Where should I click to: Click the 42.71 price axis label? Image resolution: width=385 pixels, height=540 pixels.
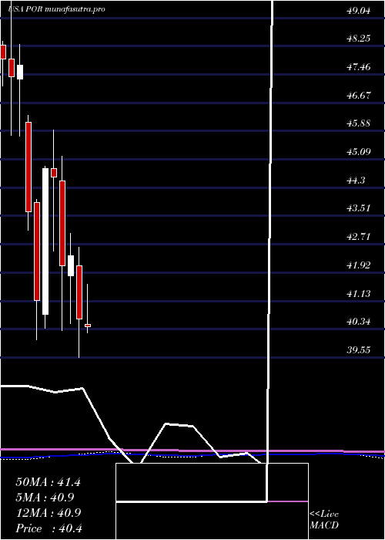coord(358,237)
